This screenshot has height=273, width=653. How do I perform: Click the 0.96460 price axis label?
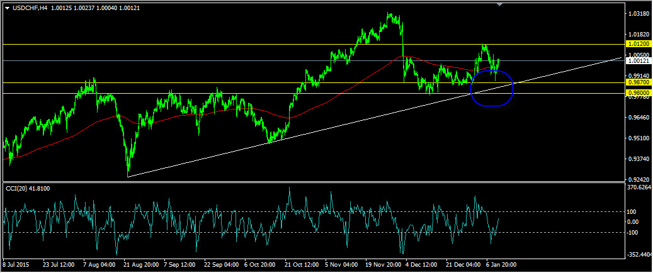(639, 118)
